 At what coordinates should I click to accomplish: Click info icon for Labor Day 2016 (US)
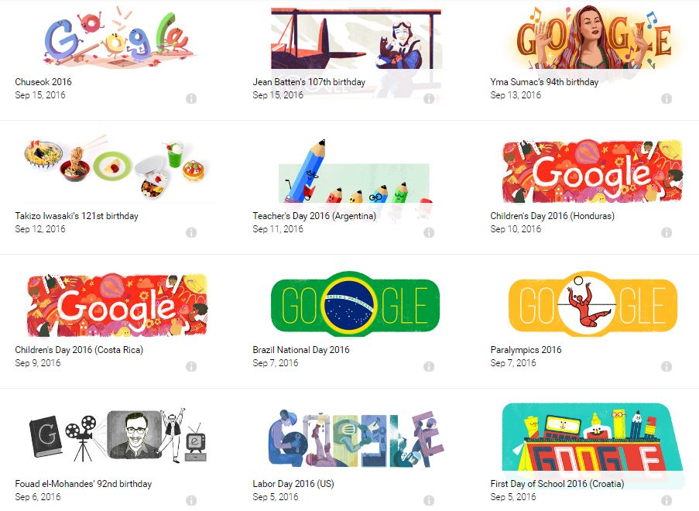(429, 500)
